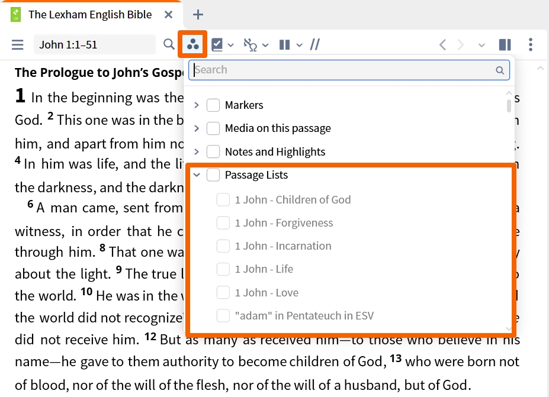Click the parallel resources double-slash icon
Screen dimensions: 549x397
[x=314, y=44]
